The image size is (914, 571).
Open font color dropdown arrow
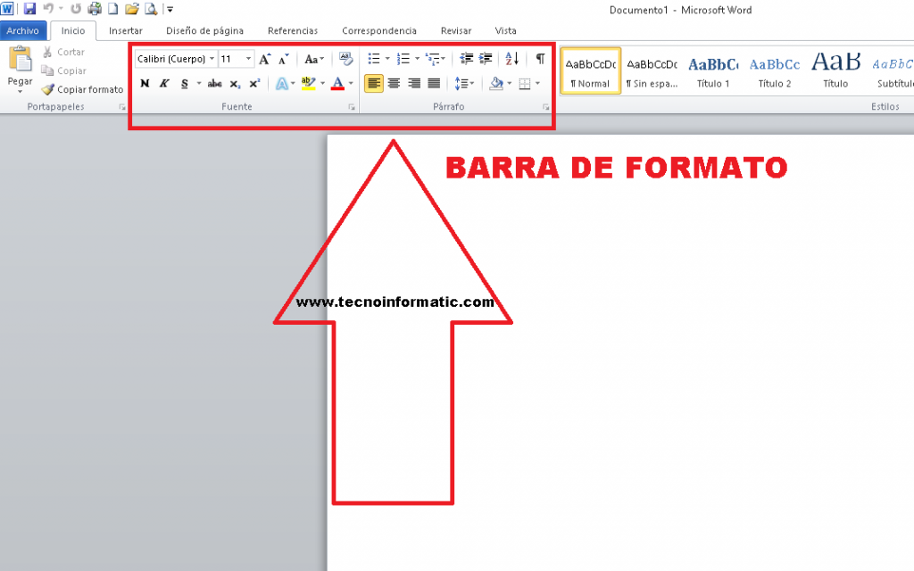351,83
